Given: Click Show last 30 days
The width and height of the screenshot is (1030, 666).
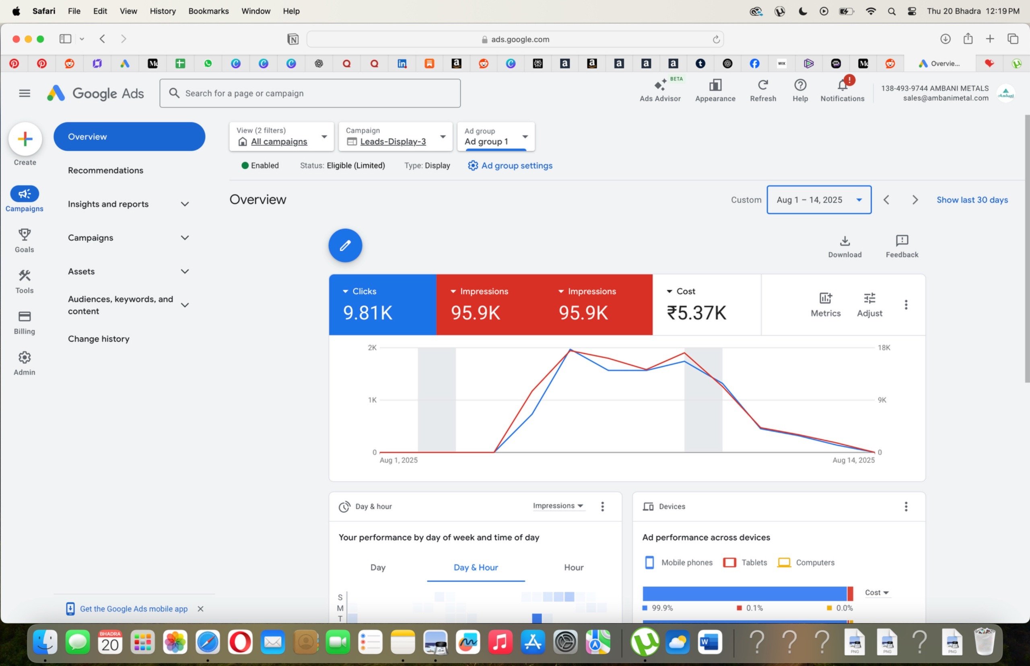Looking at the screenshot, I should [x=972, y=200].
